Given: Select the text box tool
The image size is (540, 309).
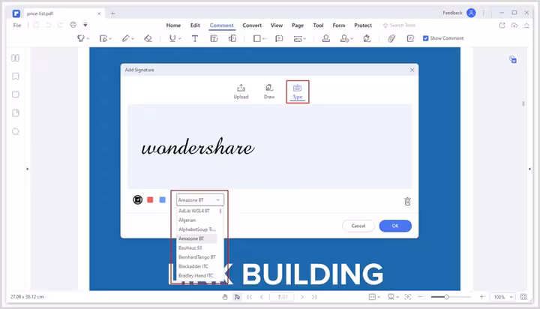Looking at the screenshot, I should tap(214, 38).
